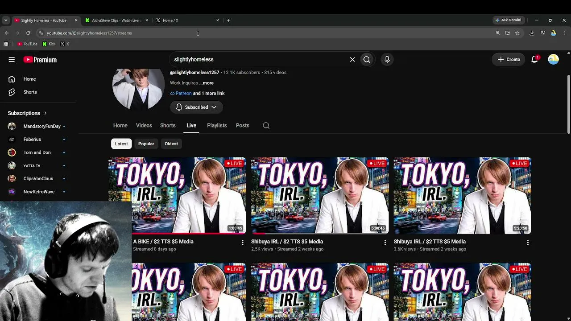This screenshot has width=571, height=321.
Task: Open the Kick bookmark
Action: tap(49, 44)
